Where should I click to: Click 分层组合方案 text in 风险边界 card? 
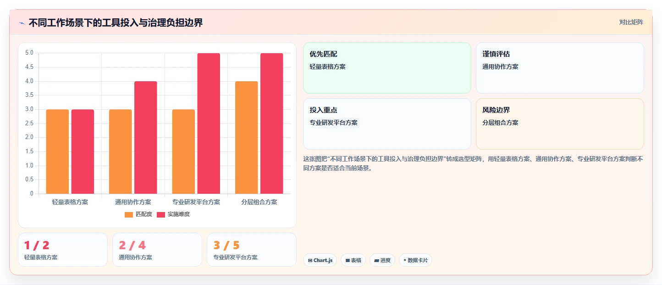500,123
